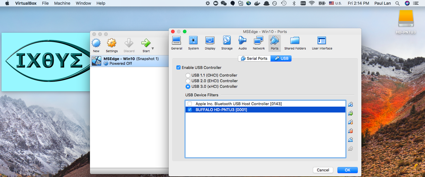Open the Window menu
The width and height of the screenshot is (425, 177).
(83, 3)
